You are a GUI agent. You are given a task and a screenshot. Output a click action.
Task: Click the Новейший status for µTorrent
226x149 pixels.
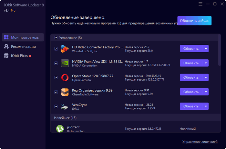188,129
